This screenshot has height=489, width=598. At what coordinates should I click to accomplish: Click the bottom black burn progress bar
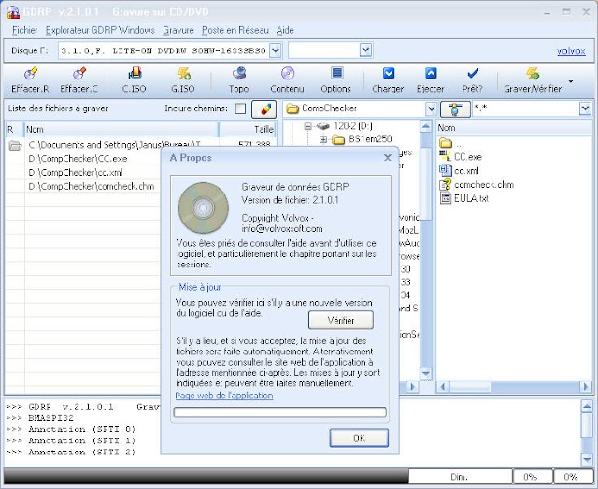click(x=206, y=477)
